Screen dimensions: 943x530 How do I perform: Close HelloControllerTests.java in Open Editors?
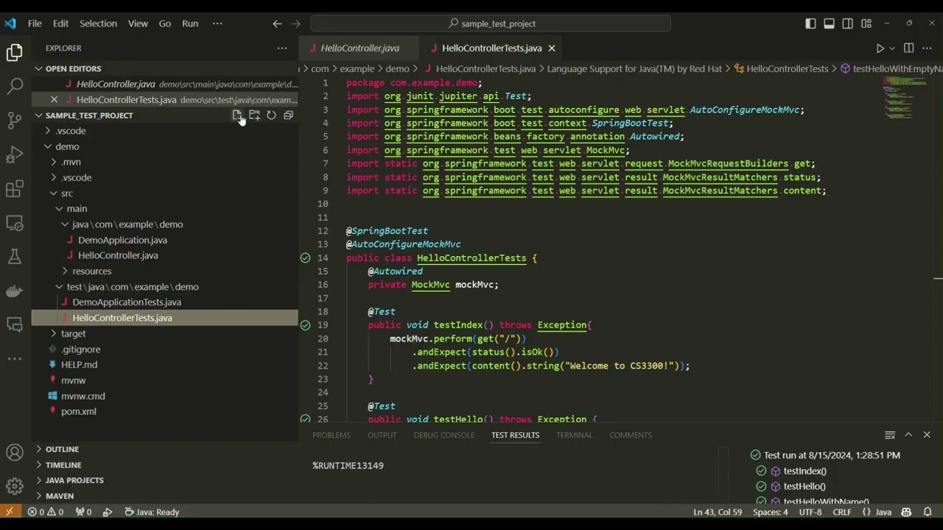[54, 99]
